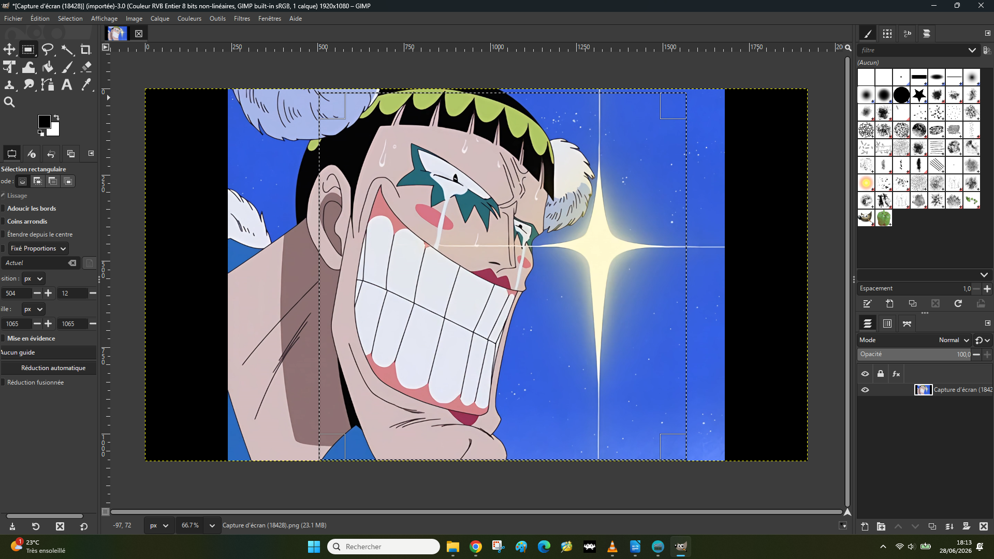The image size is (994, 559).
Task: Open the Couleurs menu
Action: 189,19
